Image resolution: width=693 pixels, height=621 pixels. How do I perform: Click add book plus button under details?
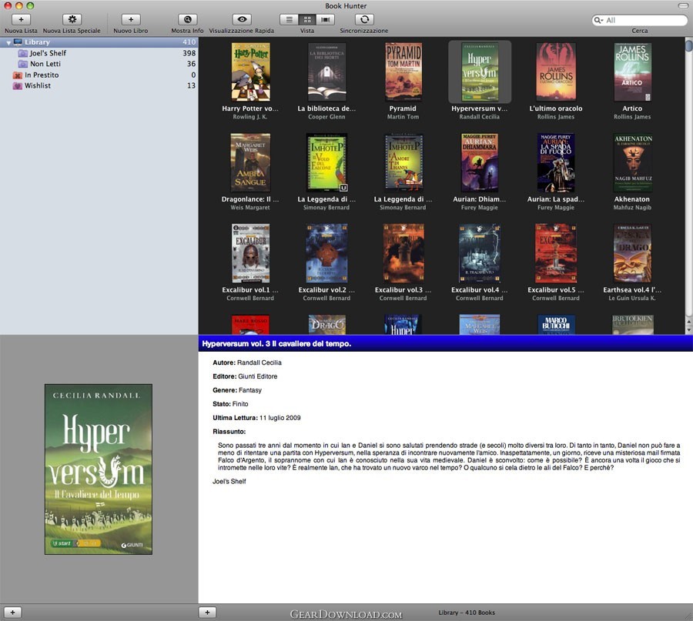[x=207, y=613]
